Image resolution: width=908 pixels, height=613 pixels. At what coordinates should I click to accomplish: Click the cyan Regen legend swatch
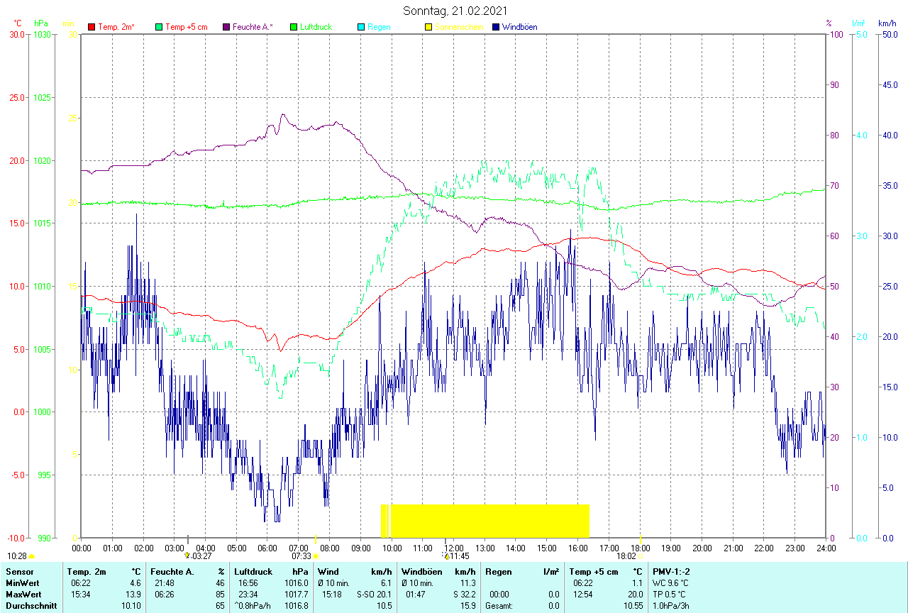[x=361, y=27]
